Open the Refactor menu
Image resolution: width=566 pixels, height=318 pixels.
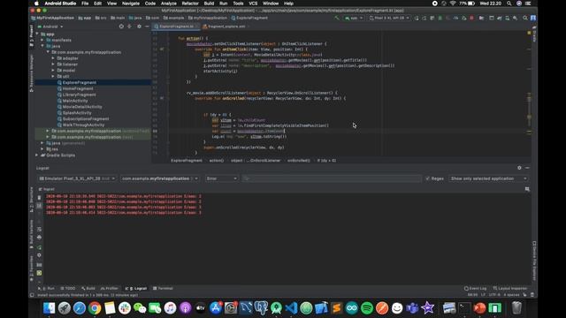point(190,4)
